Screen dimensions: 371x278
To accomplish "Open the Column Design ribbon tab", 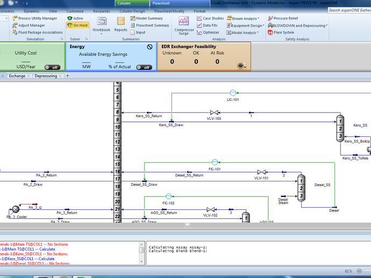I will pyautogui.click(x=132, y=11).
